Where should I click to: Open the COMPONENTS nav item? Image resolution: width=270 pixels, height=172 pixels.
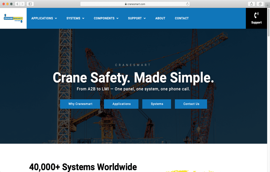point(104,18)
